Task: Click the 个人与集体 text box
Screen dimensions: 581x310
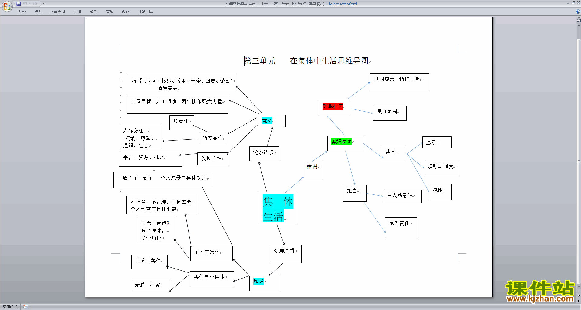Action: coord(211,253)
